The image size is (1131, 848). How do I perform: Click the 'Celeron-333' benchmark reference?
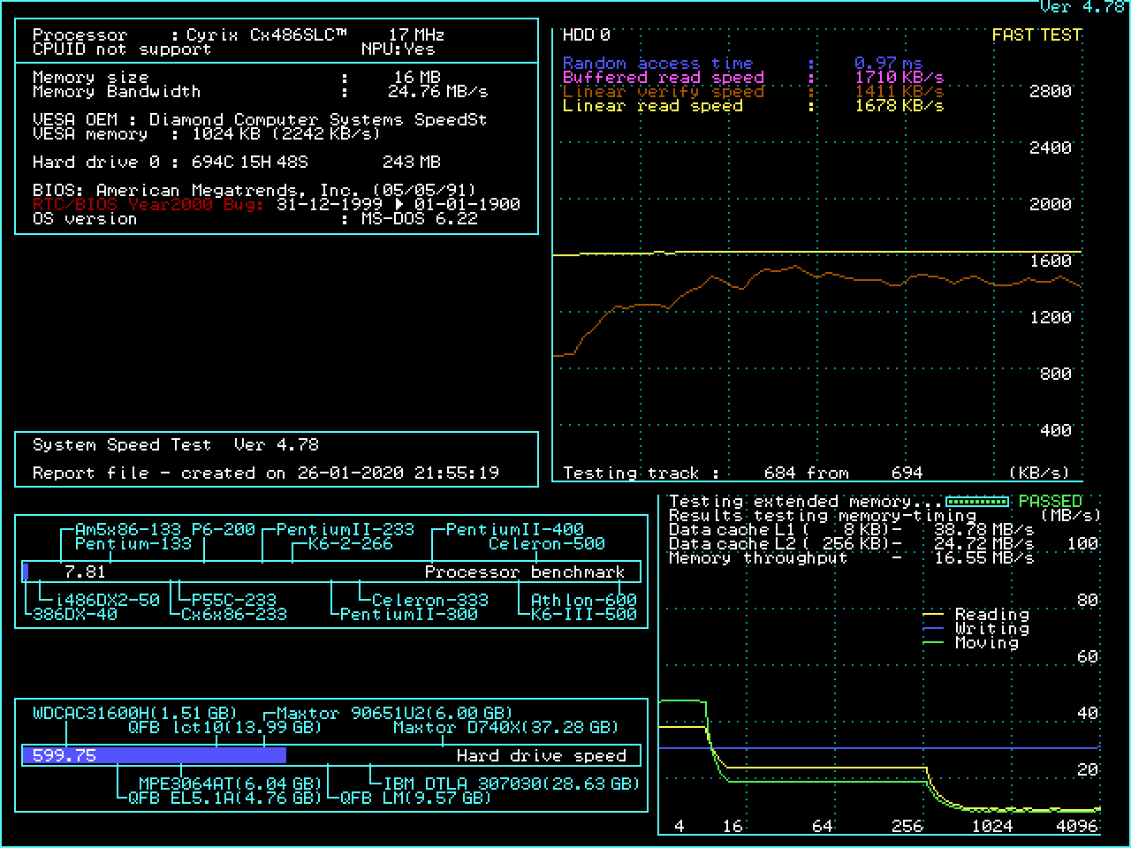tap(430, 601)
